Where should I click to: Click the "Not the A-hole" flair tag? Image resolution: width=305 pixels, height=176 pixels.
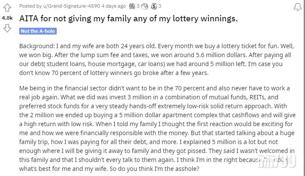[38, 31]
